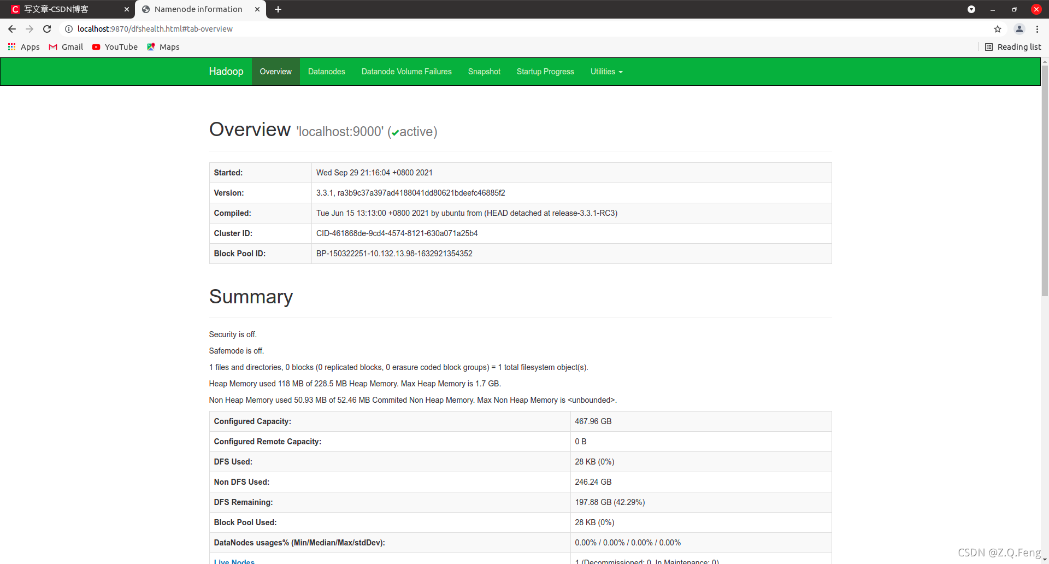The image size is (1049, 564).
Task: Click the restore window button
Action: [x=1014, y=9]
